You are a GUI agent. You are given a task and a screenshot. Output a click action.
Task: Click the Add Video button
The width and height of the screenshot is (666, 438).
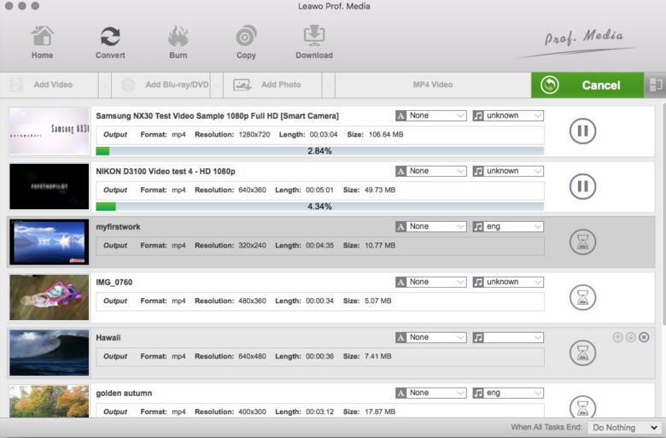(x=50, y=85)
